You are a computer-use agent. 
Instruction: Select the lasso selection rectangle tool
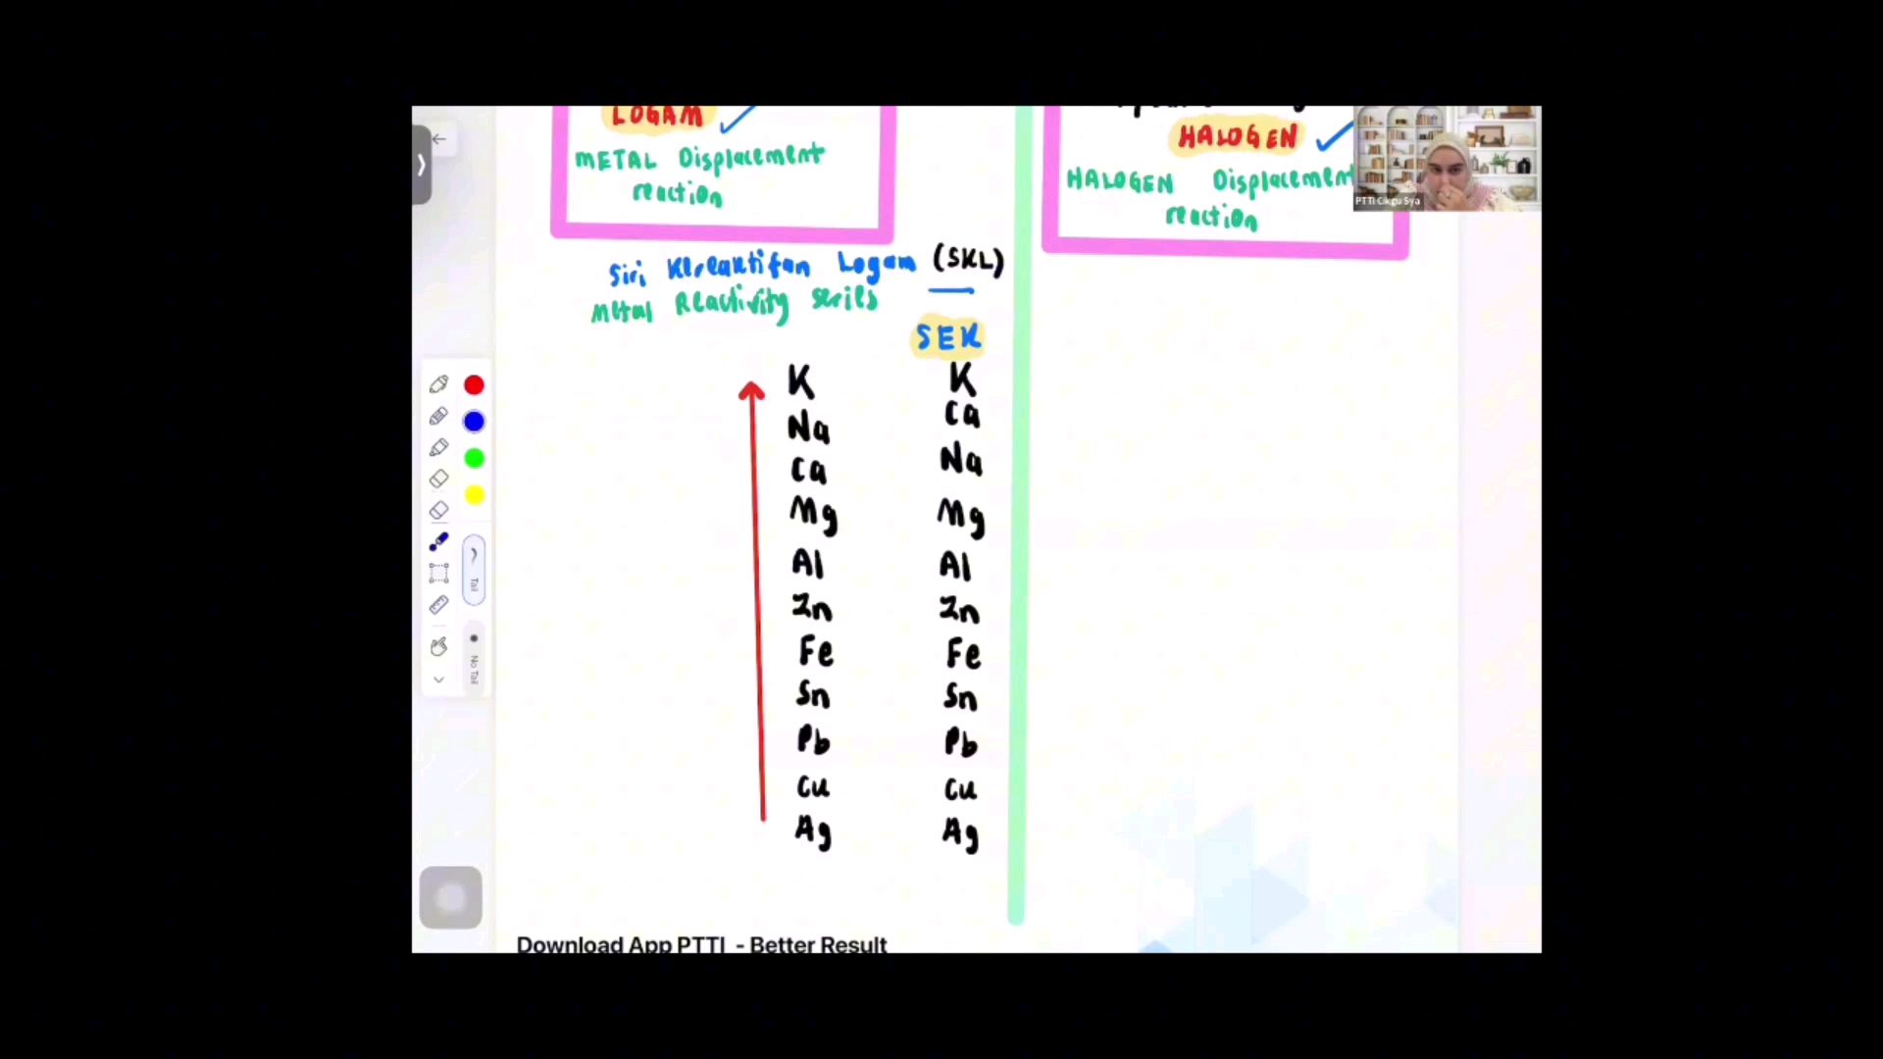pos(438,573)
